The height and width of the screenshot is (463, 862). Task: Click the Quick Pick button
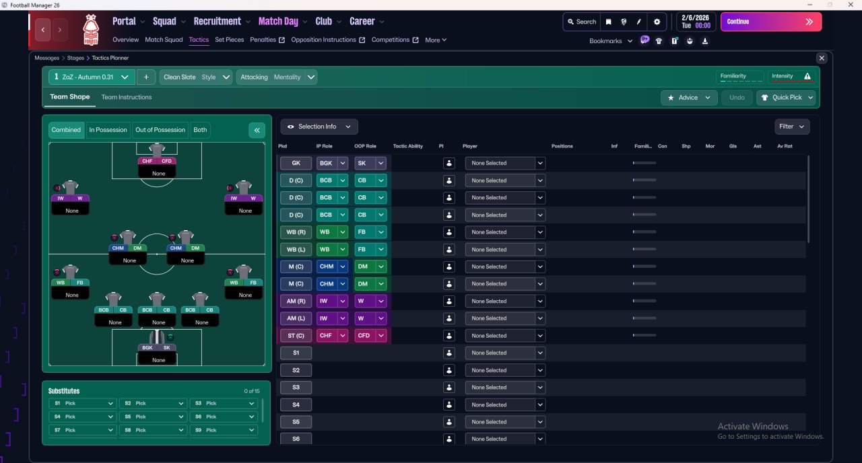pyautogui.click(x=786, y=98)
